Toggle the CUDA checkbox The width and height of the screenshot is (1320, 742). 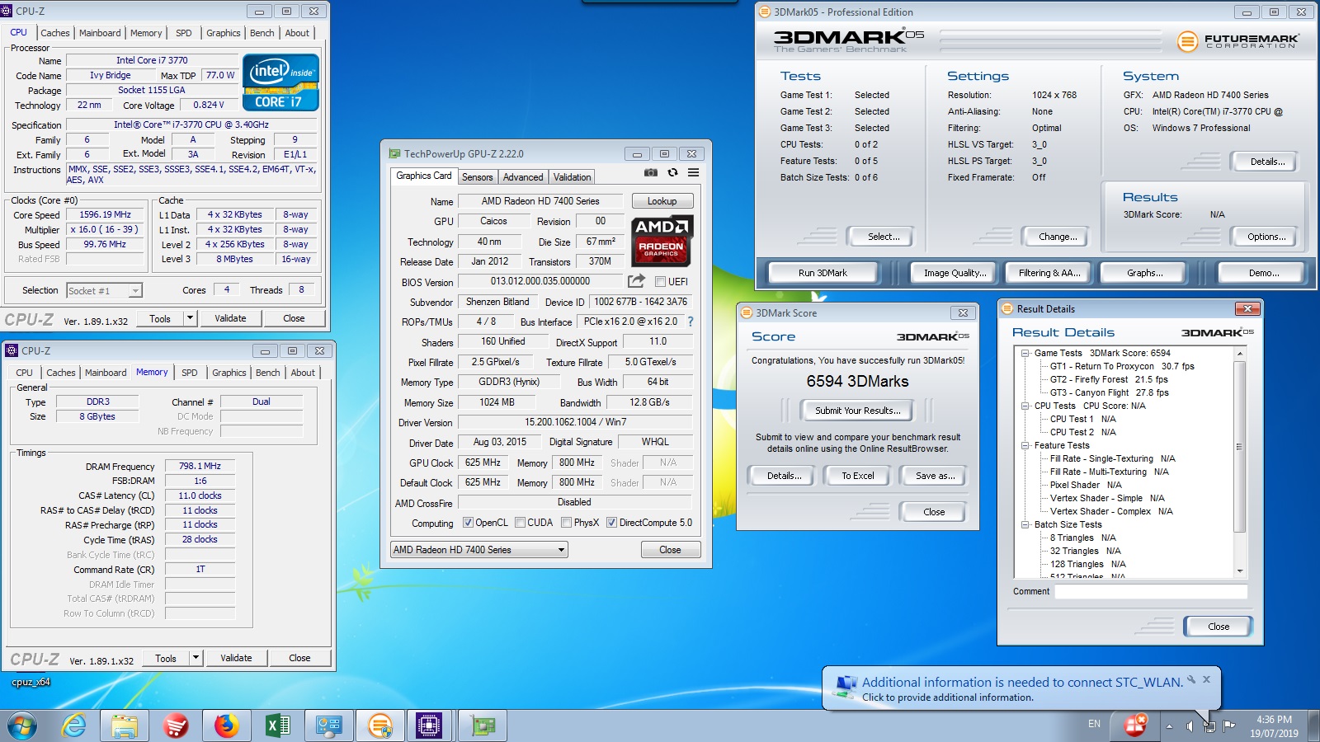[520, 523]
